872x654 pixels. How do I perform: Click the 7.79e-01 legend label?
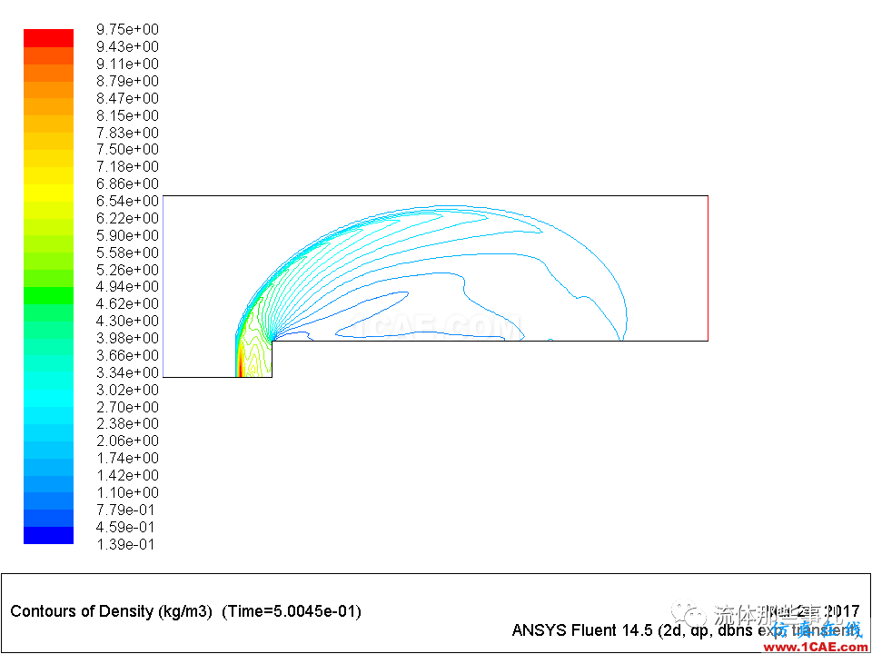[125, 510]
